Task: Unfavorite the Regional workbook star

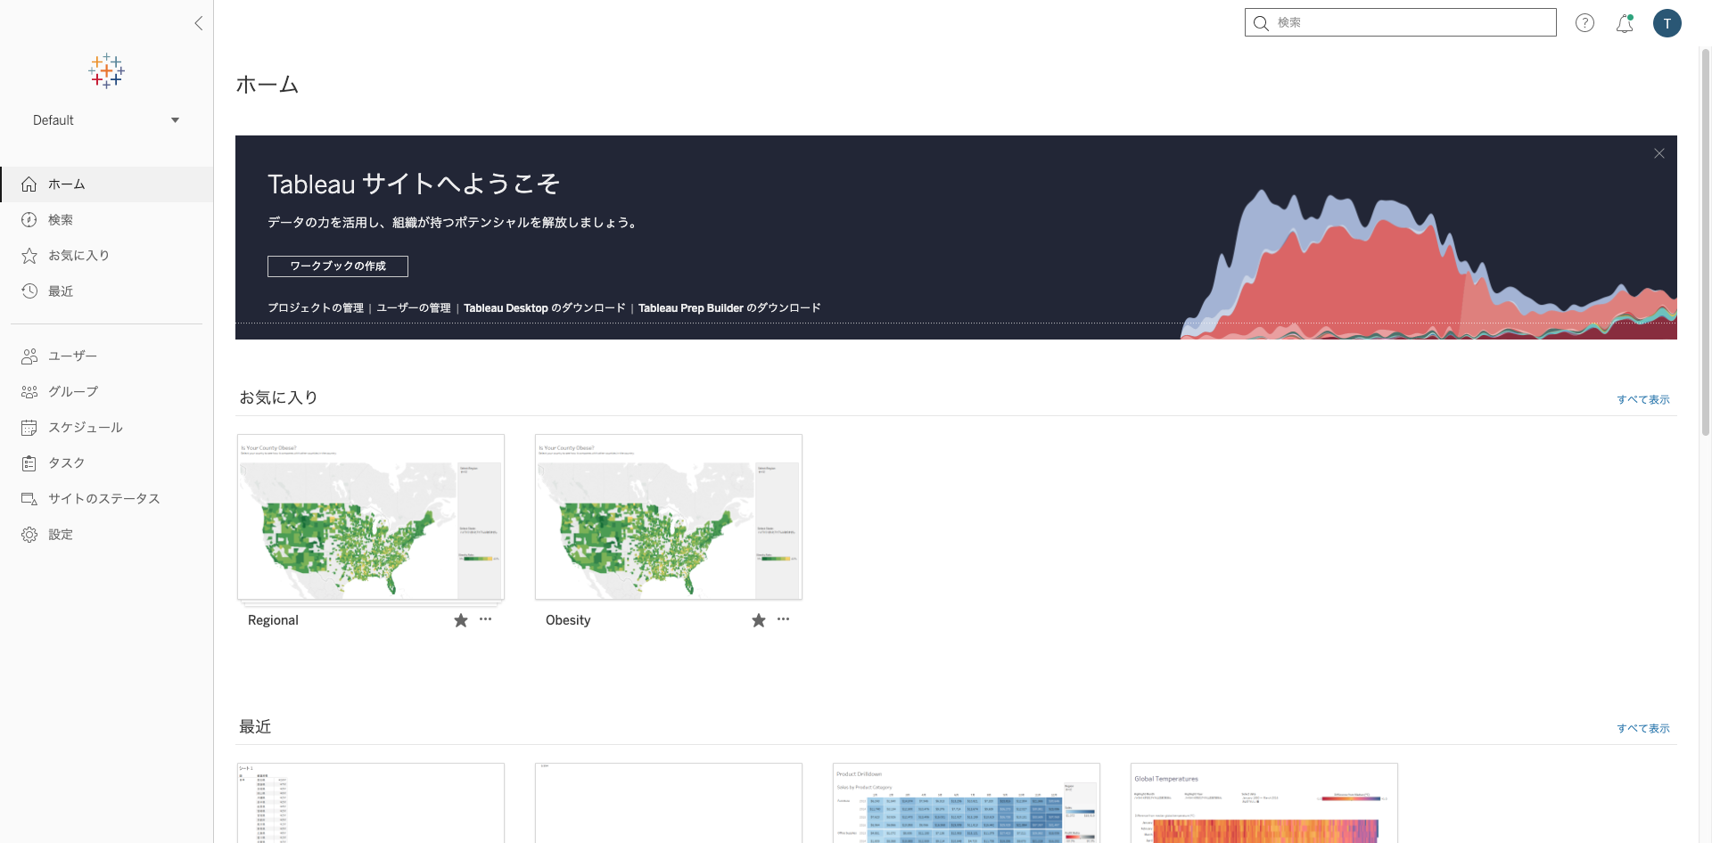Action: [x=460, y=619]
